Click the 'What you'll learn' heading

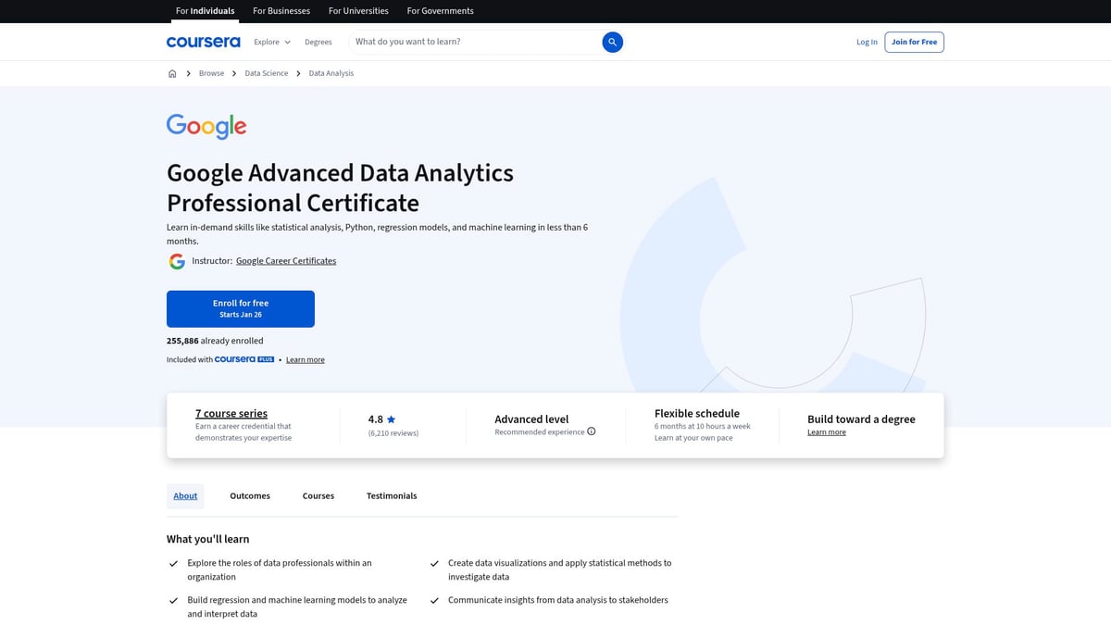pos(208,539)
